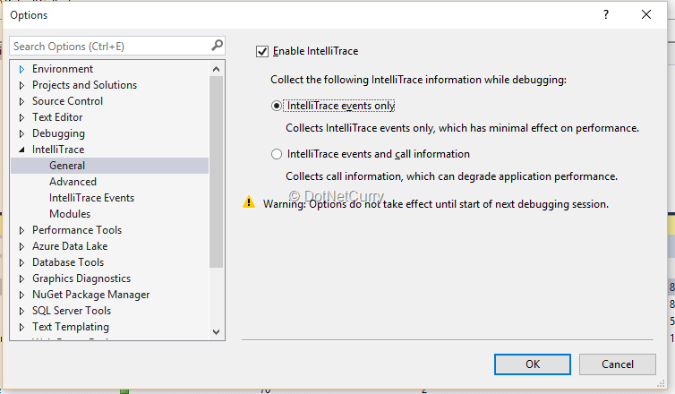The image size is (675, 394).
Task: Select the General tree item
Action: click(67, 166)
